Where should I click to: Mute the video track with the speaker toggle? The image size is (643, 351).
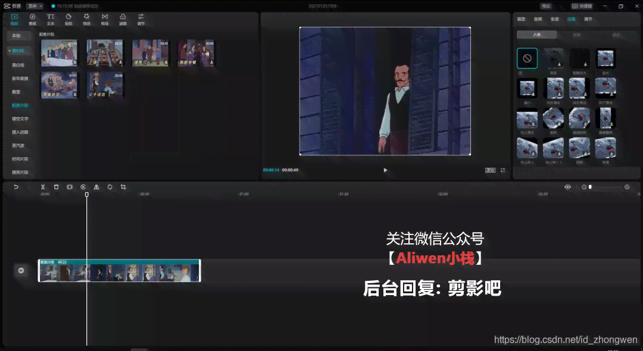(21, 270)
